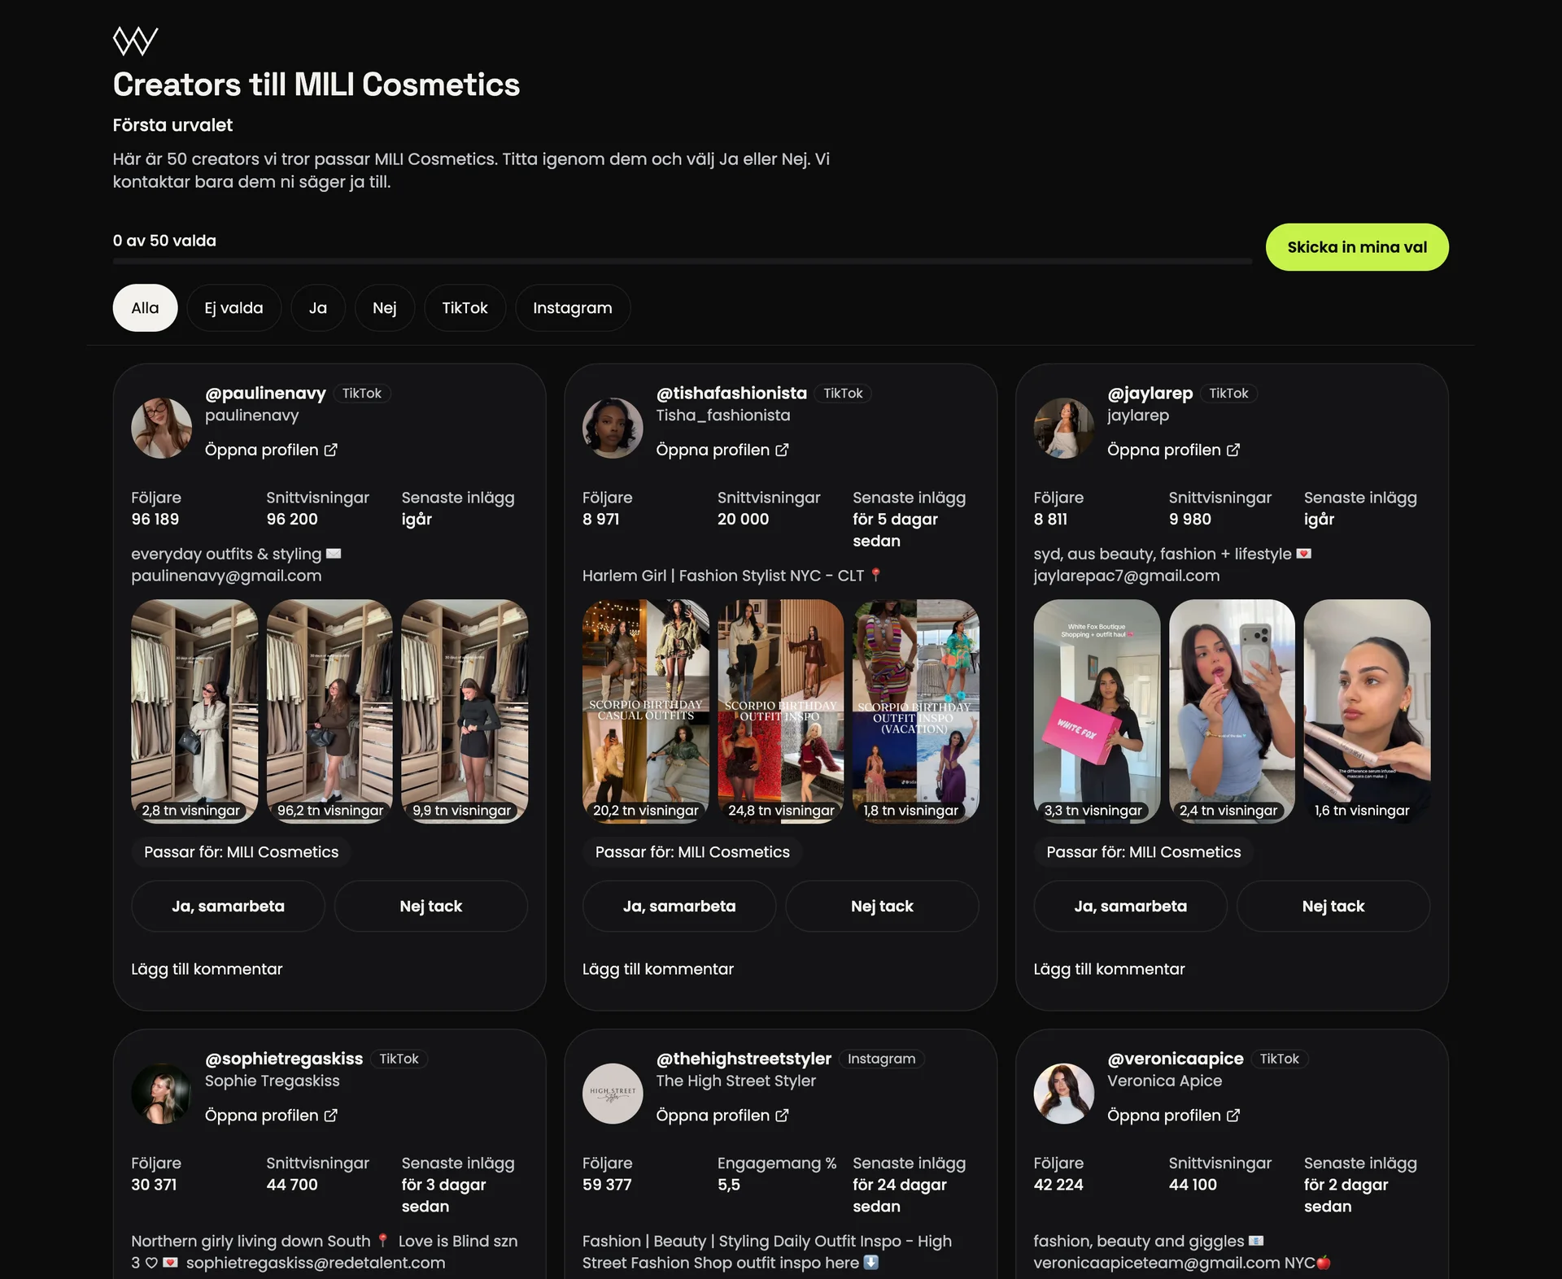Image resolution: width=1562 pixels, height=1279 pixels.
Task: Filter creators marked Ja
Action: click(318, 307)
